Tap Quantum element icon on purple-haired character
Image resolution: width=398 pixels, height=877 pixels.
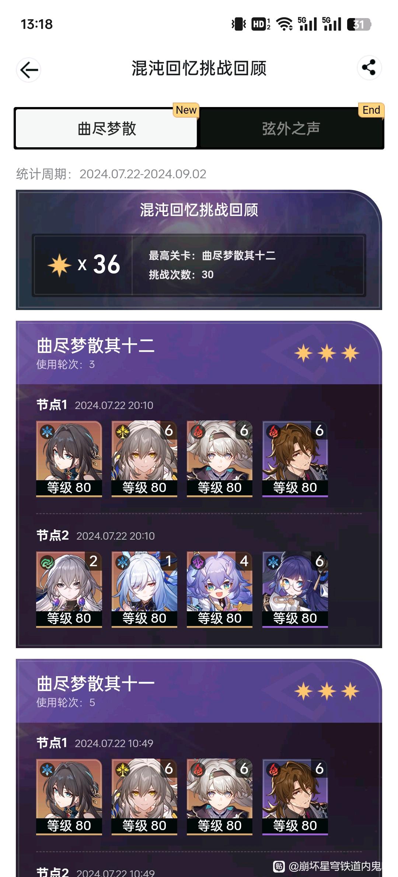pyautogui.click(x=198, y=562)
